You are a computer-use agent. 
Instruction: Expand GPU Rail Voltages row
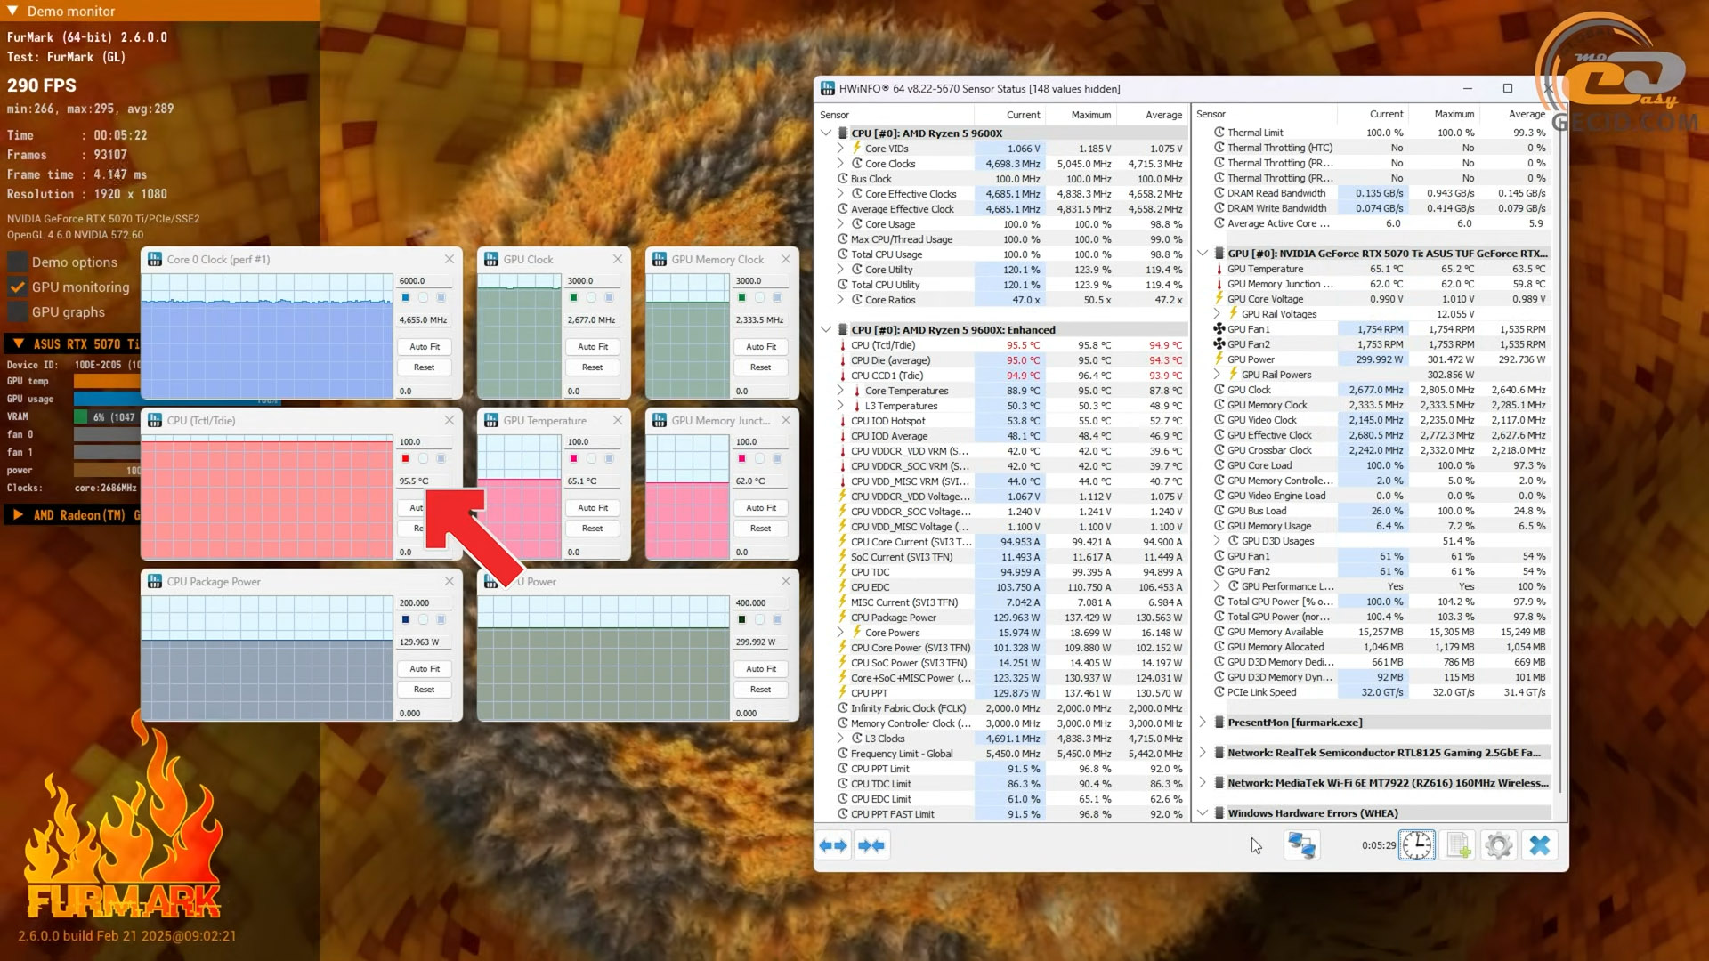pos(1217,314)
